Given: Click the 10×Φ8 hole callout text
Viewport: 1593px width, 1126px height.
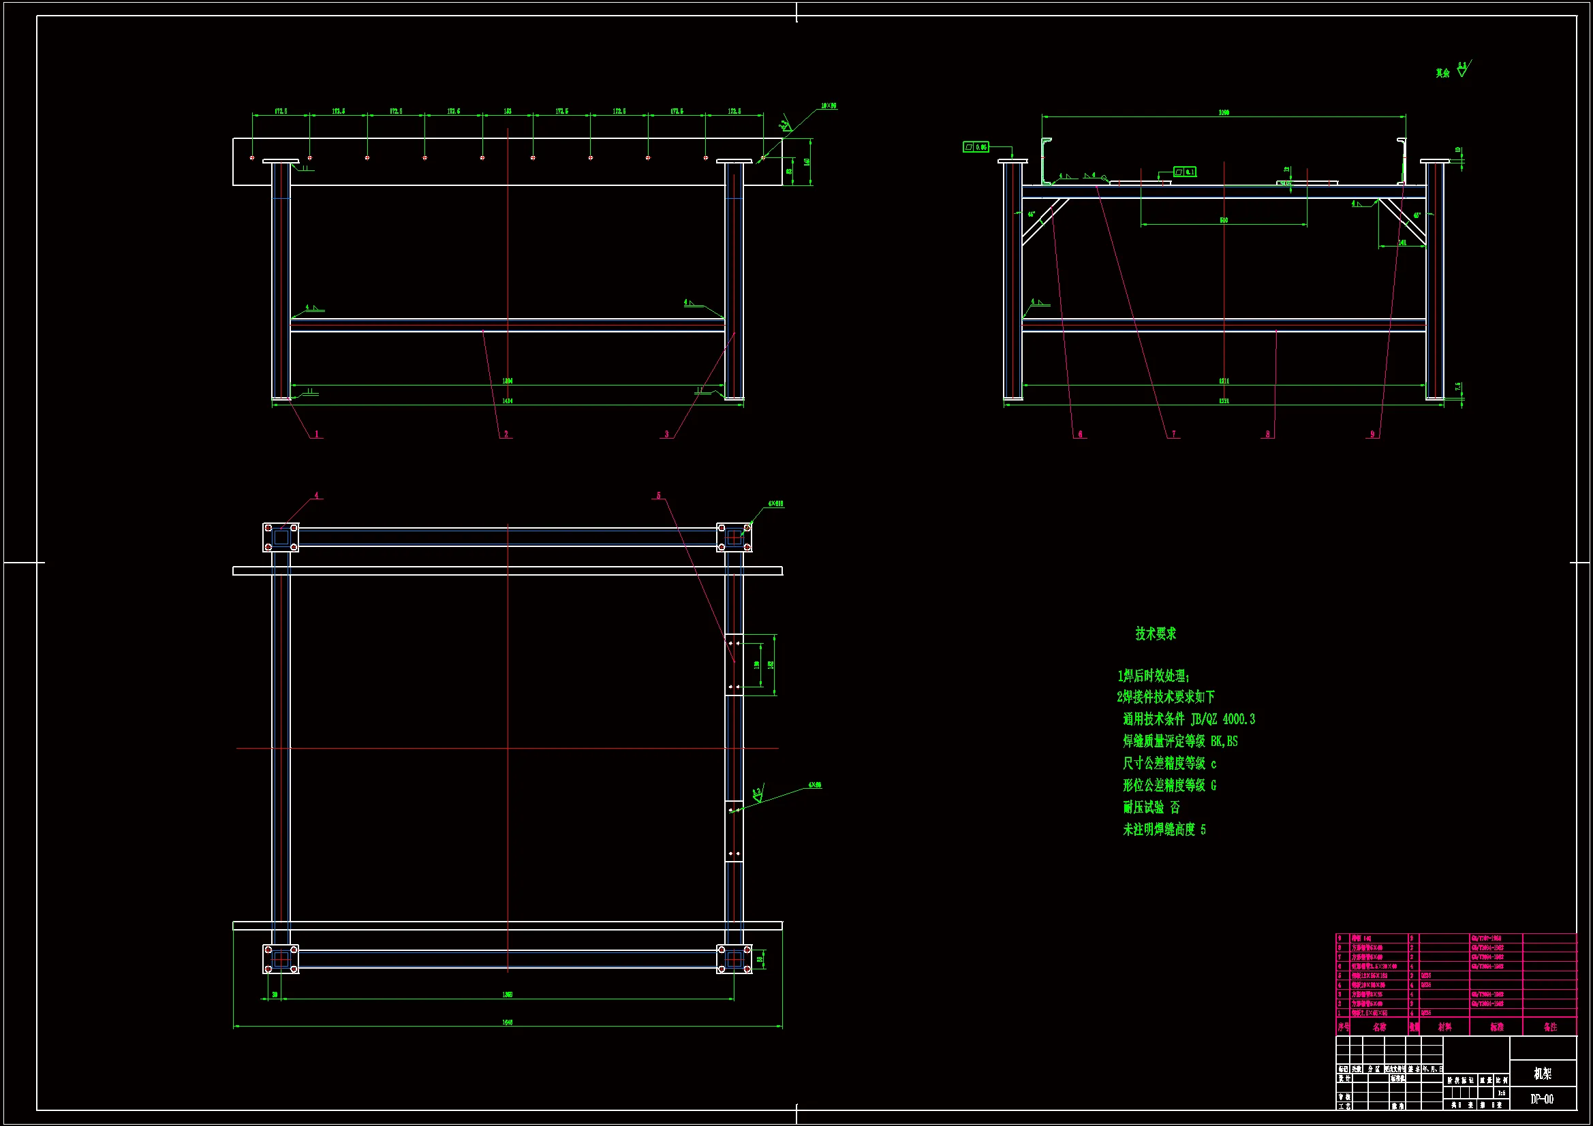Looking at the screenshot, I should tap(829, 106).
